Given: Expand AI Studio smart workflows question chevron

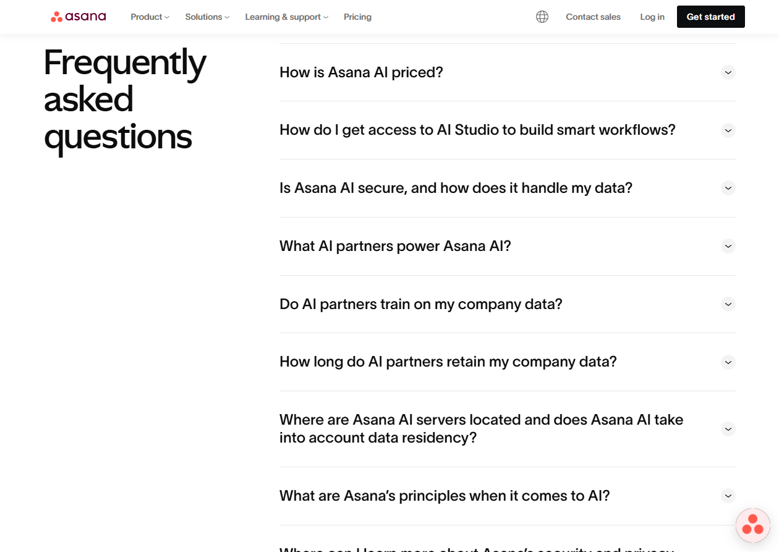Looking at the screenshot, I should point(728,130).
